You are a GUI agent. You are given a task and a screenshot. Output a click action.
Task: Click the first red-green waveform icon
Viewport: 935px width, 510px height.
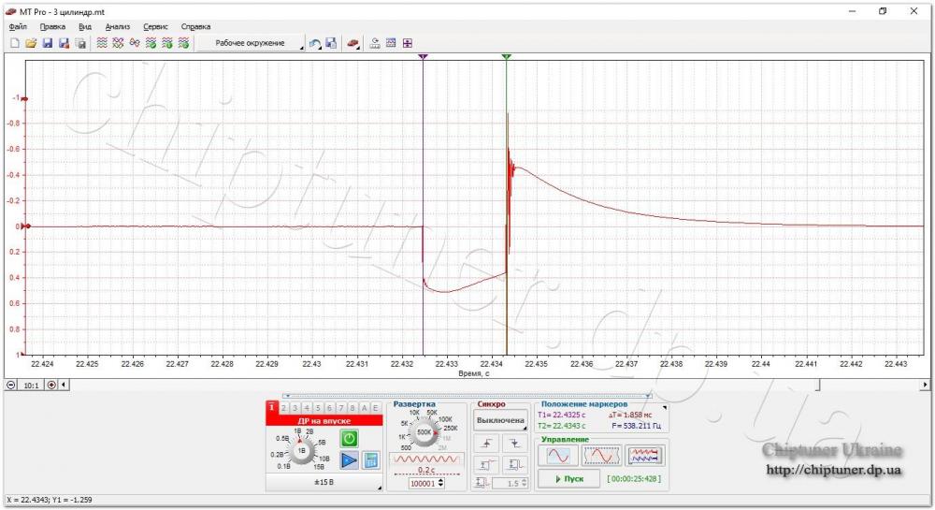point(102,43)
